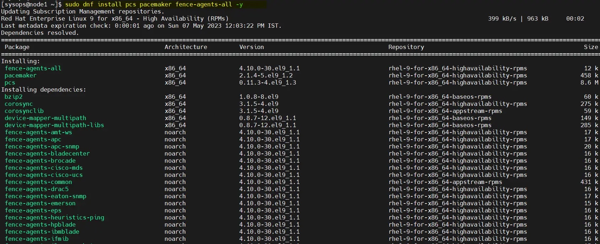This screenshot has width=600, height=244.
Task: Click the Architecture column header
Action: click(x=186, y=47)
